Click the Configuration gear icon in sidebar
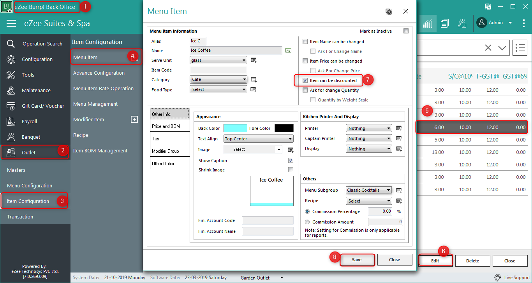The width and height of the screenshot is (532, 283). 11,59
